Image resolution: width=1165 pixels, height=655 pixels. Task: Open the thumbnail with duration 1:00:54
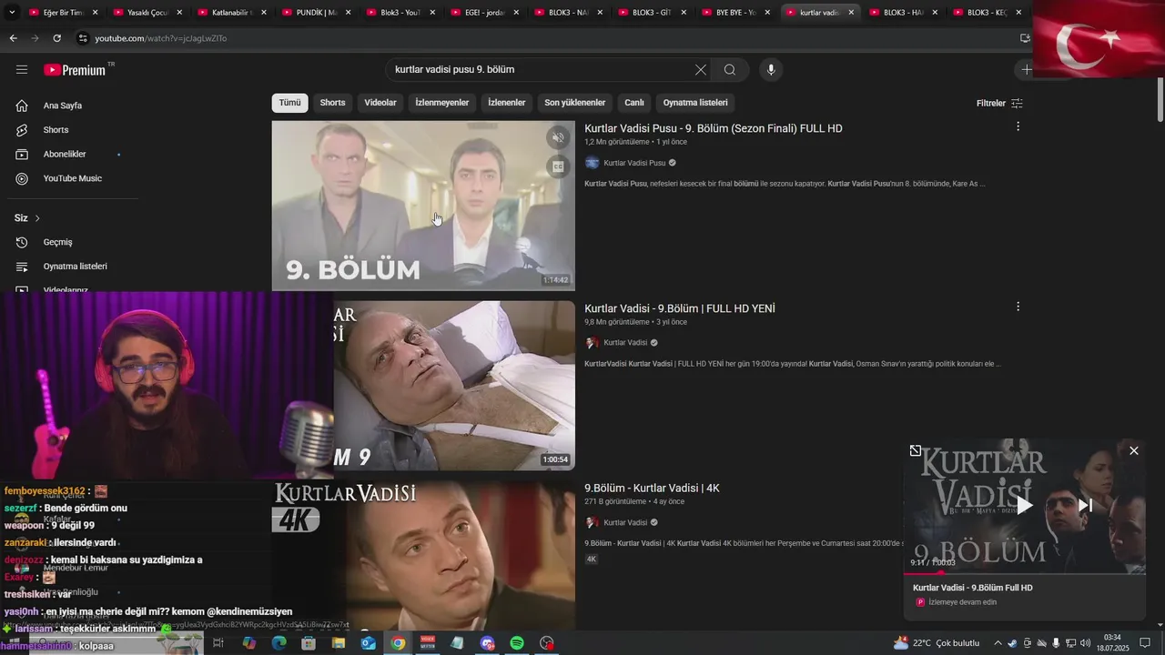[x=454, y=386]
